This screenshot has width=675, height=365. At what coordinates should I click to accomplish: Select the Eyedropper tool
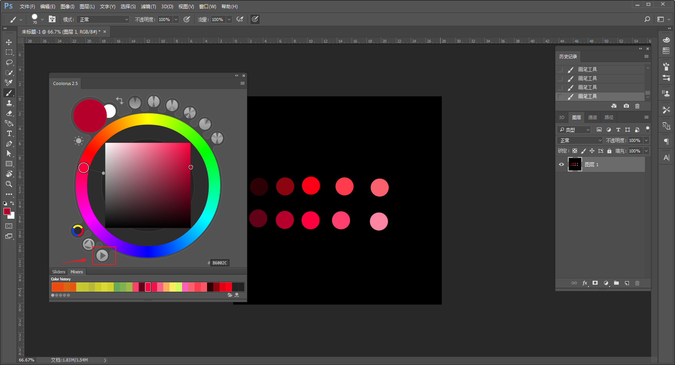coord(9,83)
